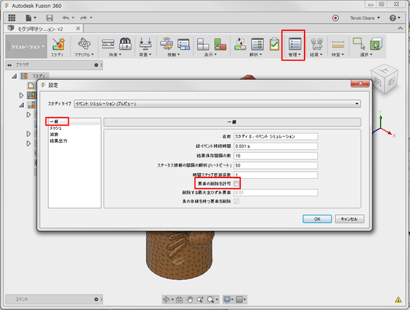Image resolution: width=410 pixels, height=310 pixels.
Task: Click the grid settings icon in navigation bar
Action: [239, 300]
